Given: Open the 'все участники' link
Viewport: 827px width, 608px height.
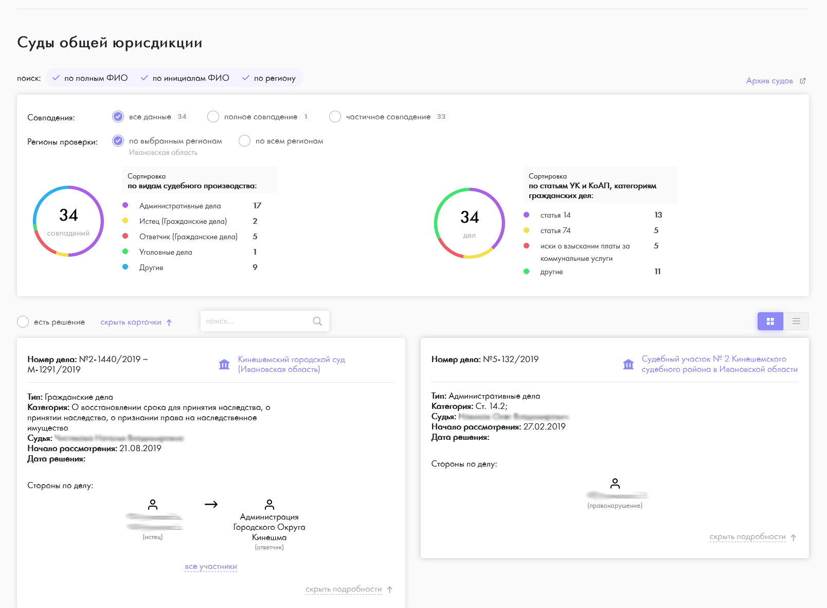Looking at the screenshot, I should click(x=211, y=567).
